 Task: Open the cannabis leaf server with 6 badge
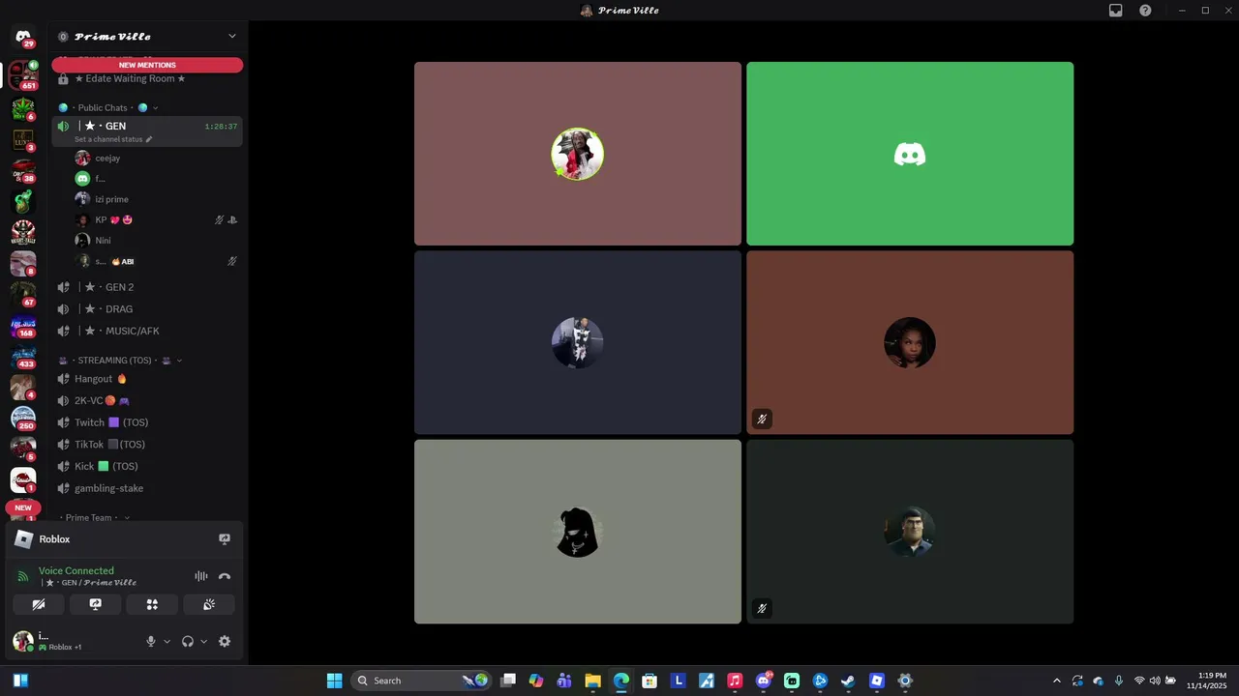[23, 107]
